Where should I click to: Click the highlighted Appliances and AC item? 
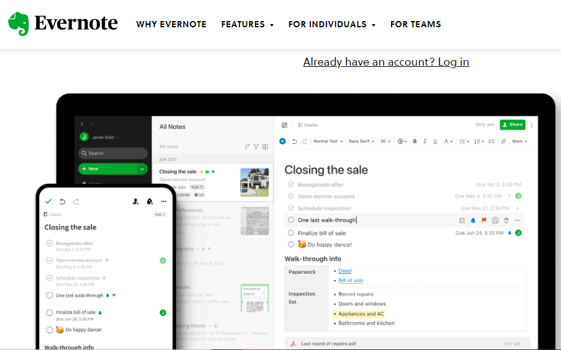[361, 314]
